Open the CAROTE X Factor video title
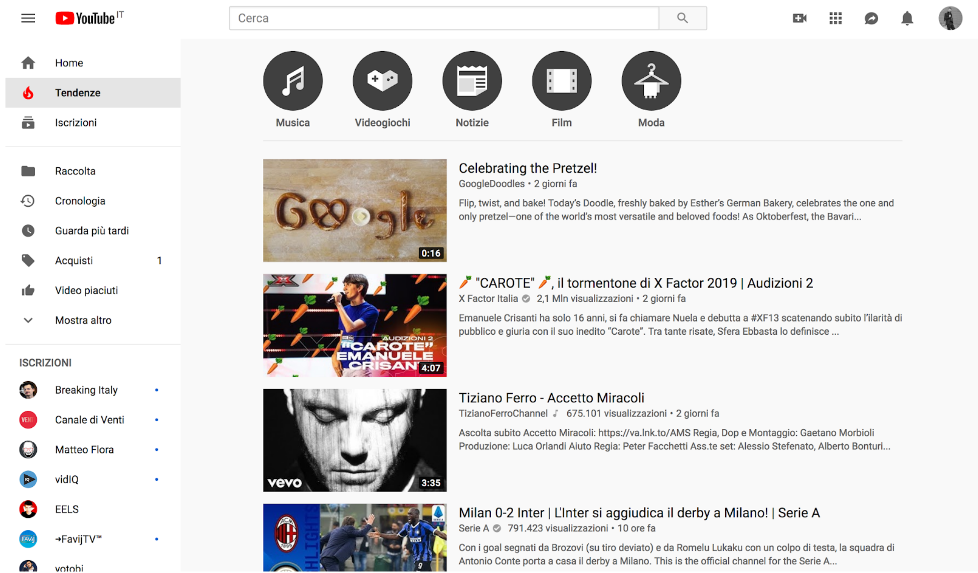This screenshot has width=978, height=573. tap(636, 283)
